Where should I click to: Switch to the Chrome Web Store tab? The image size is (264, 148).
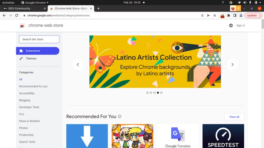[71, 8]
